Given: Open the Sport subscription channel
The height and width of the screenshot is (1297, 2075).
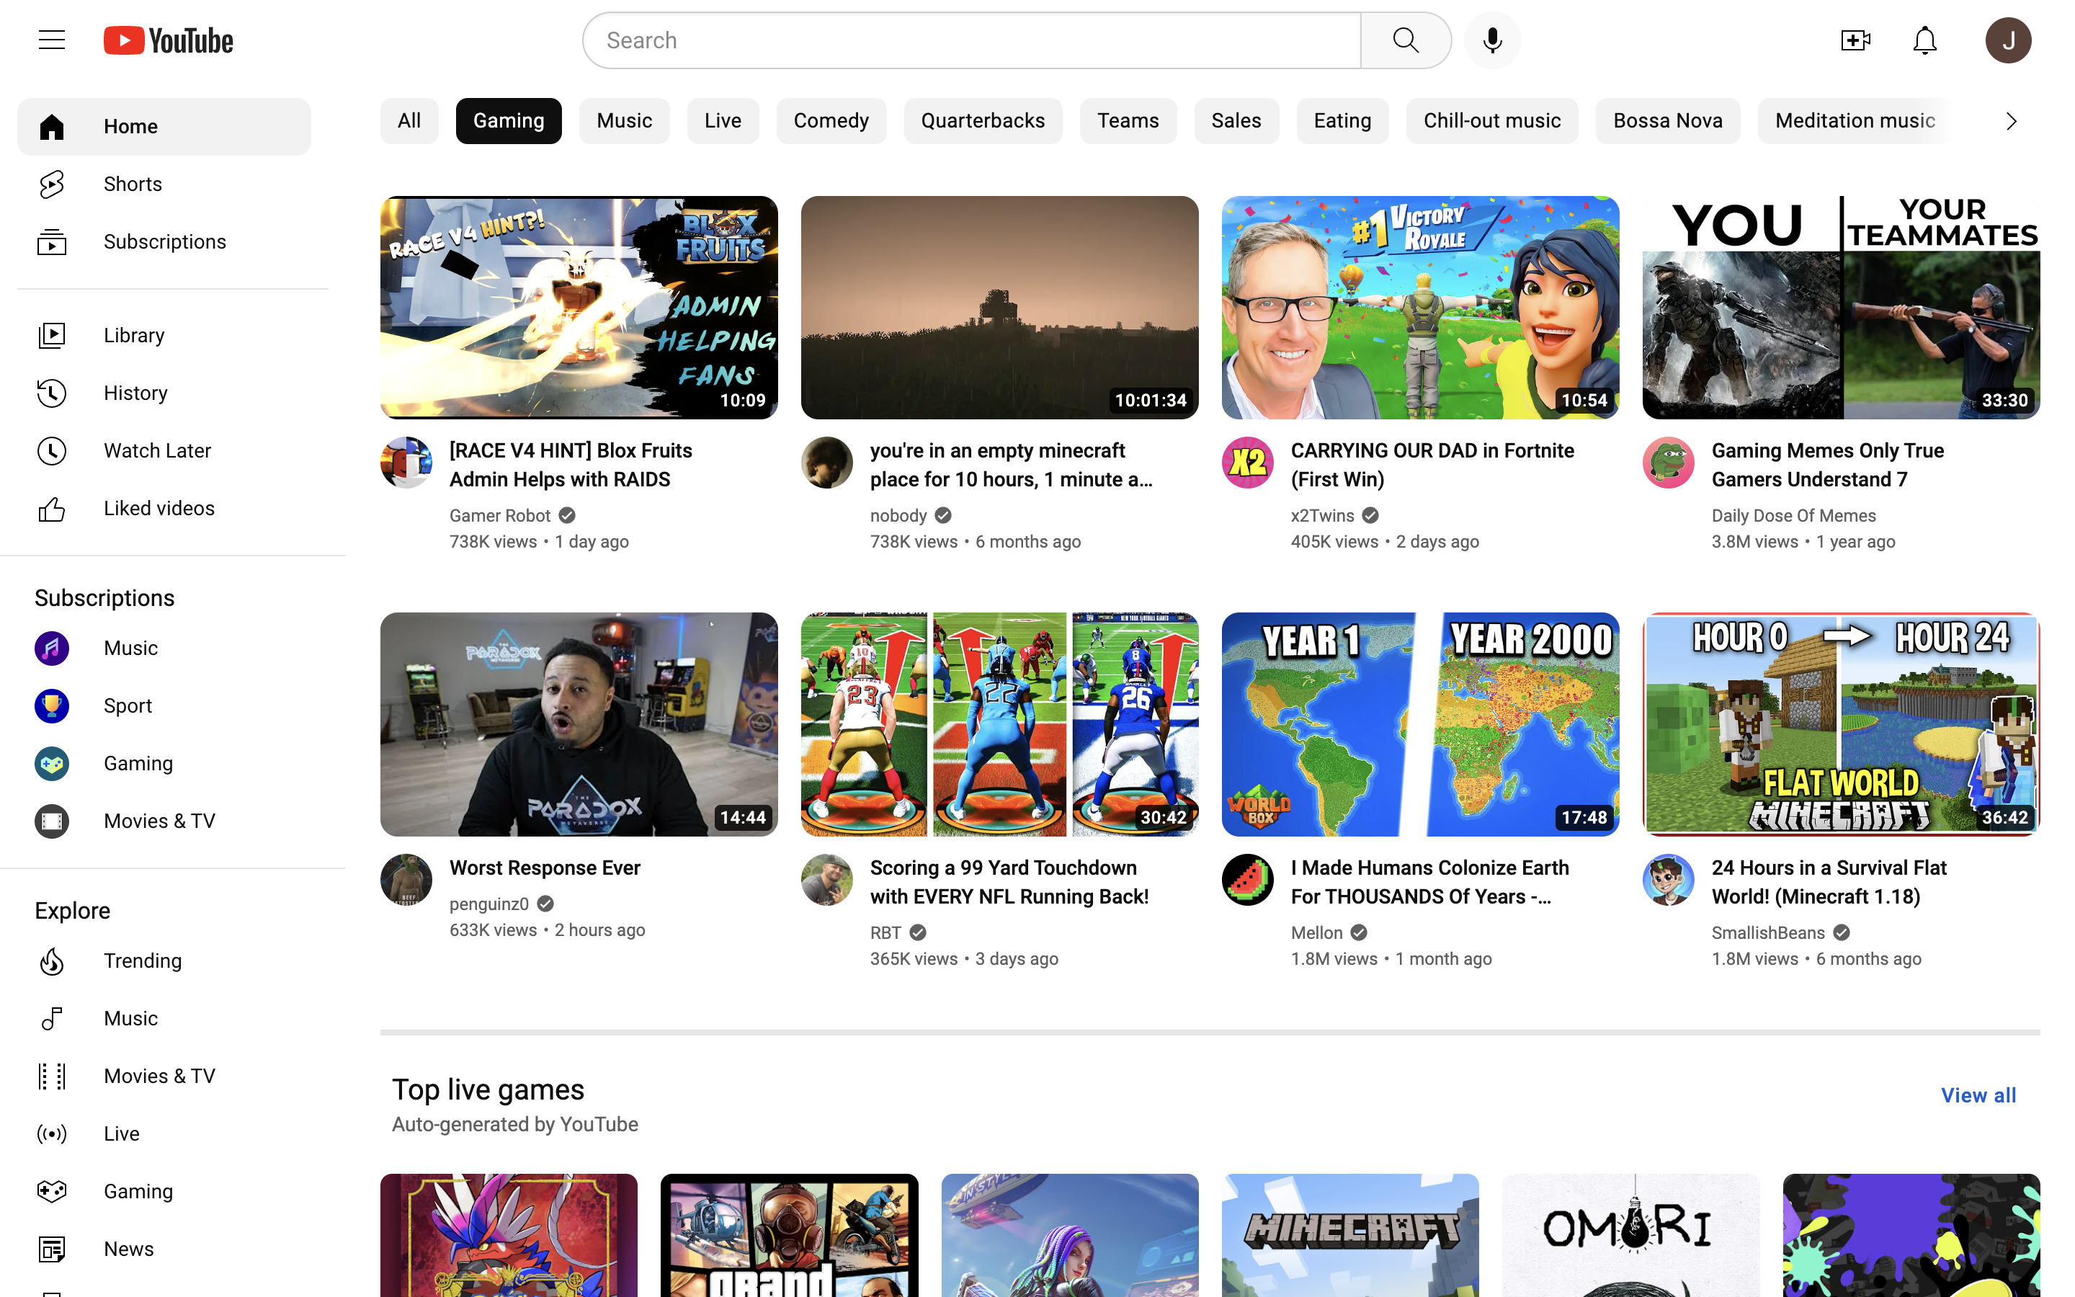Looking at the screenshot, I should tap(164, 706).
